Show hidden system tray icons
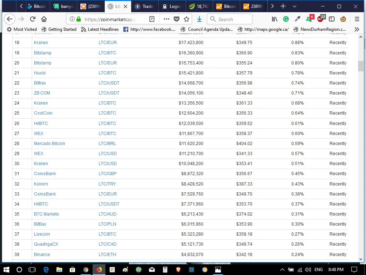Image resolution: width=366 pixels, height=275 pixels. (282, 270)
